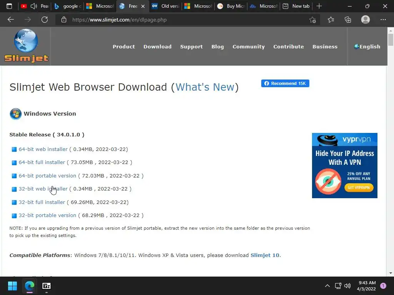This screenshot has height=295, width=394.
Task: Click the browser back arrow
Action: click(x=10, y=20)
